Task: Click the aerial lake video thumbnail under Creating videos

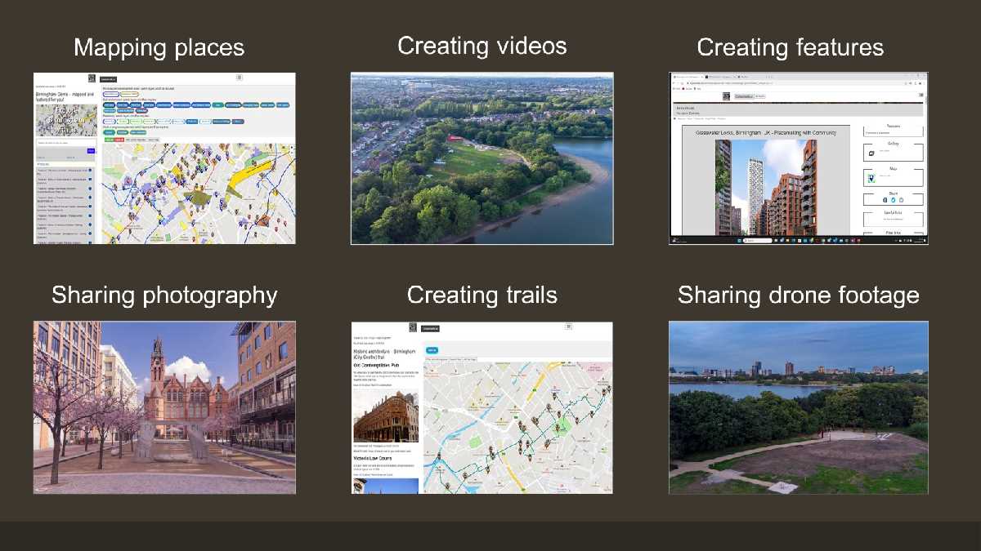Action: coord(482,158)
